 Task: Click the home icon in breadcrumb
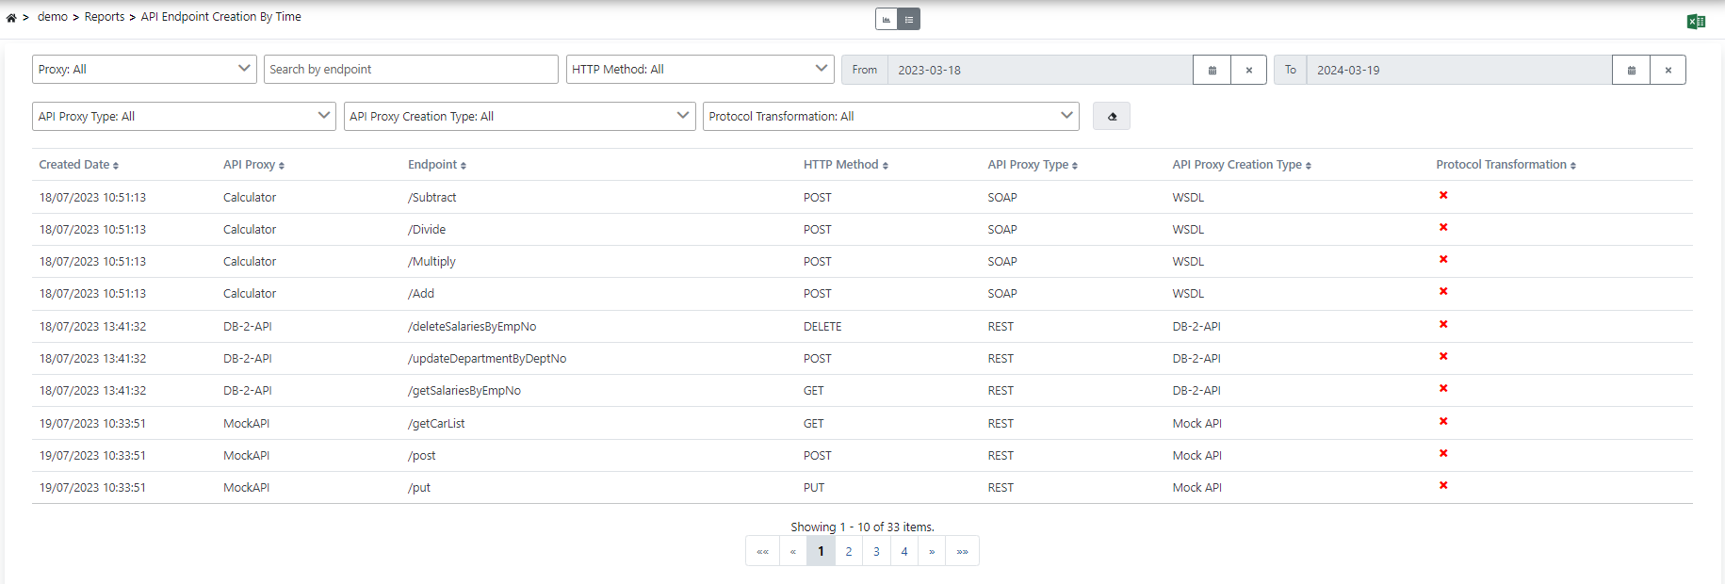coord(11,18)
